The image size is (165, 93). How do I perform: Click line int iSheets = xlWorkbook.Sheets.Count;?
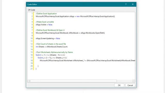pos(52,47)
